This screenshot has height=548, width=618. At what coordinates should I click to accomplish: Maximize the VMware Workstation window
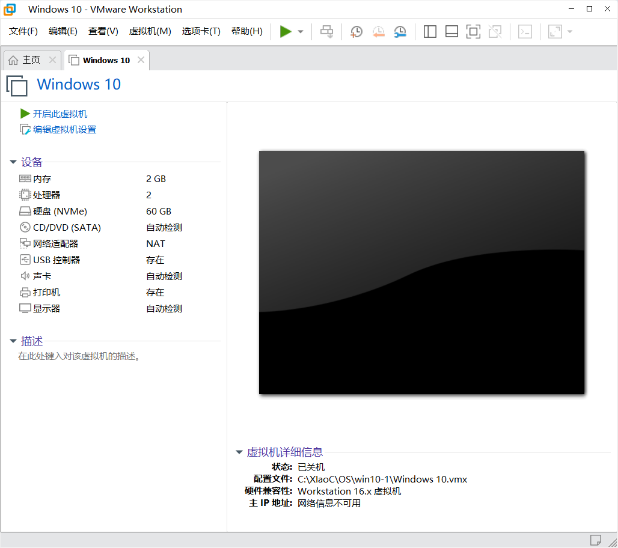(589, 8)
